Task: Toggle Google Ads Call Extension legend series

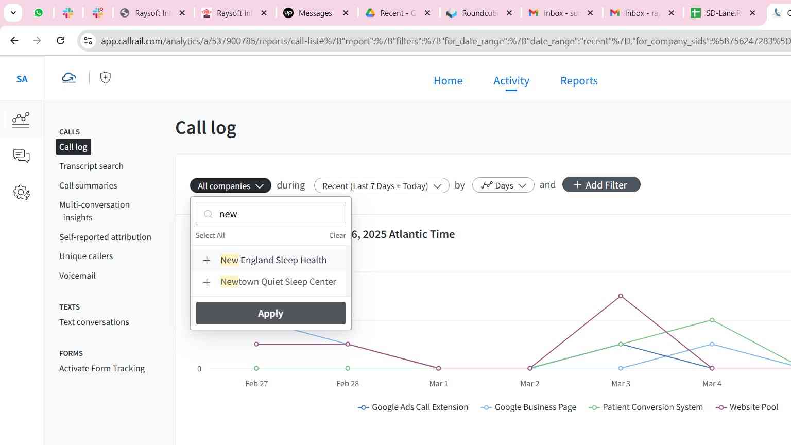Action: pos(413,407)
